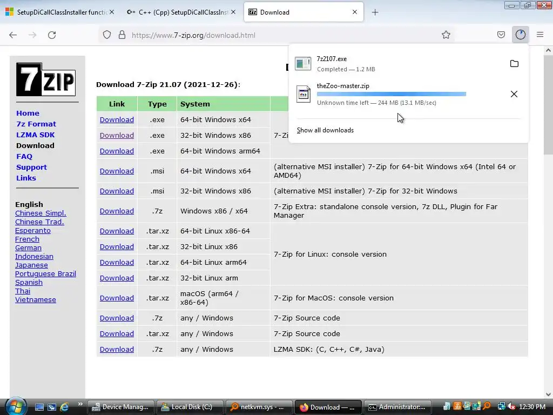The height and width of the screenshot is (415, 553).
Task: Close the C++ (Cpp) SetupDiCallClassInstaller tab
Action: [233, 12]
